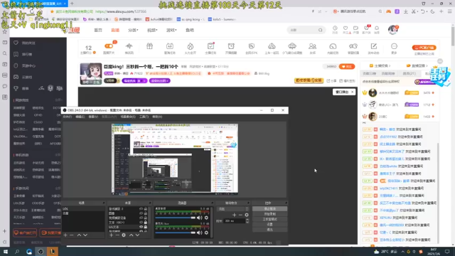
Task: Open the car icon in anchor toolbar
Action: 272,46
